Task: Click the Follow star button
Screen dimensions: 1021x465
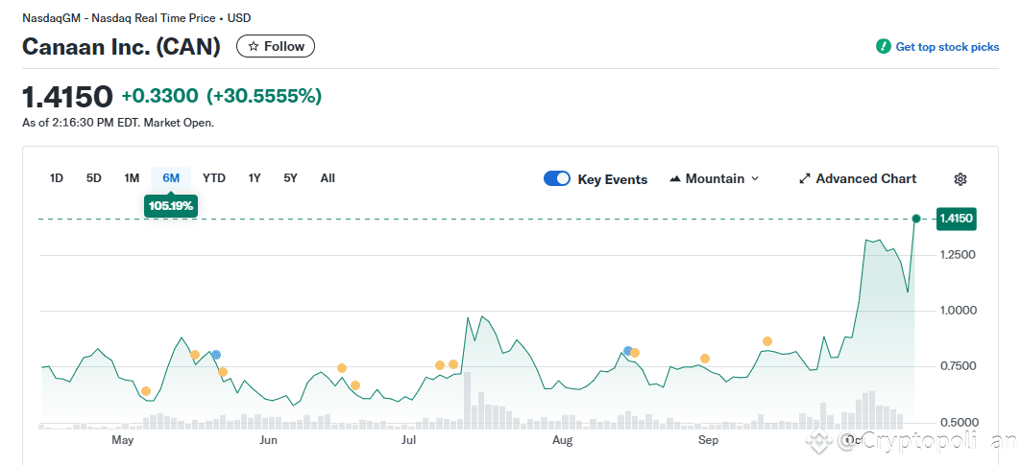Action: pos(276,46)
